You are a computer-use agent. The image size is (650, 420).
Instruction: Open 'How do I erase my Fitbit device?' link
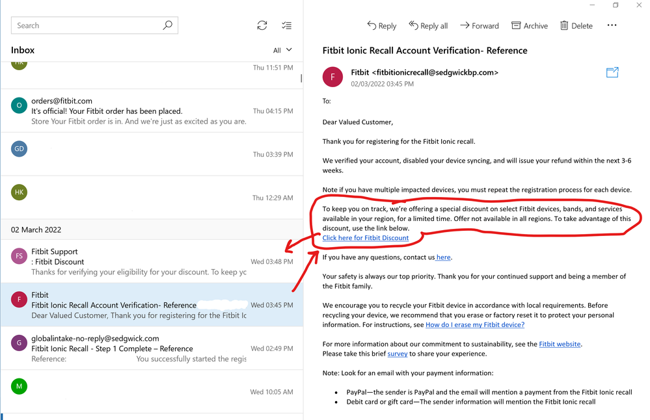point(474,324)
